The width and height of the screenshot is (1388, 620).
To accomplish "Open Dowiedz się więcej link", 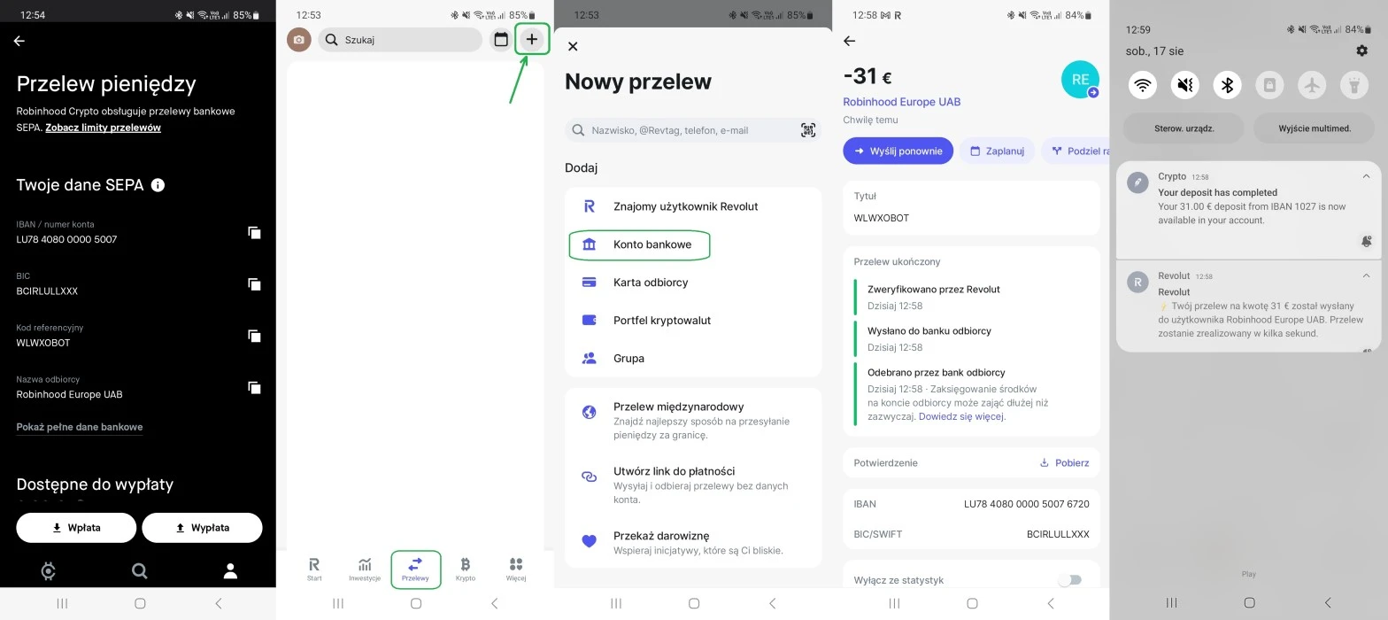I will (960, 416).
